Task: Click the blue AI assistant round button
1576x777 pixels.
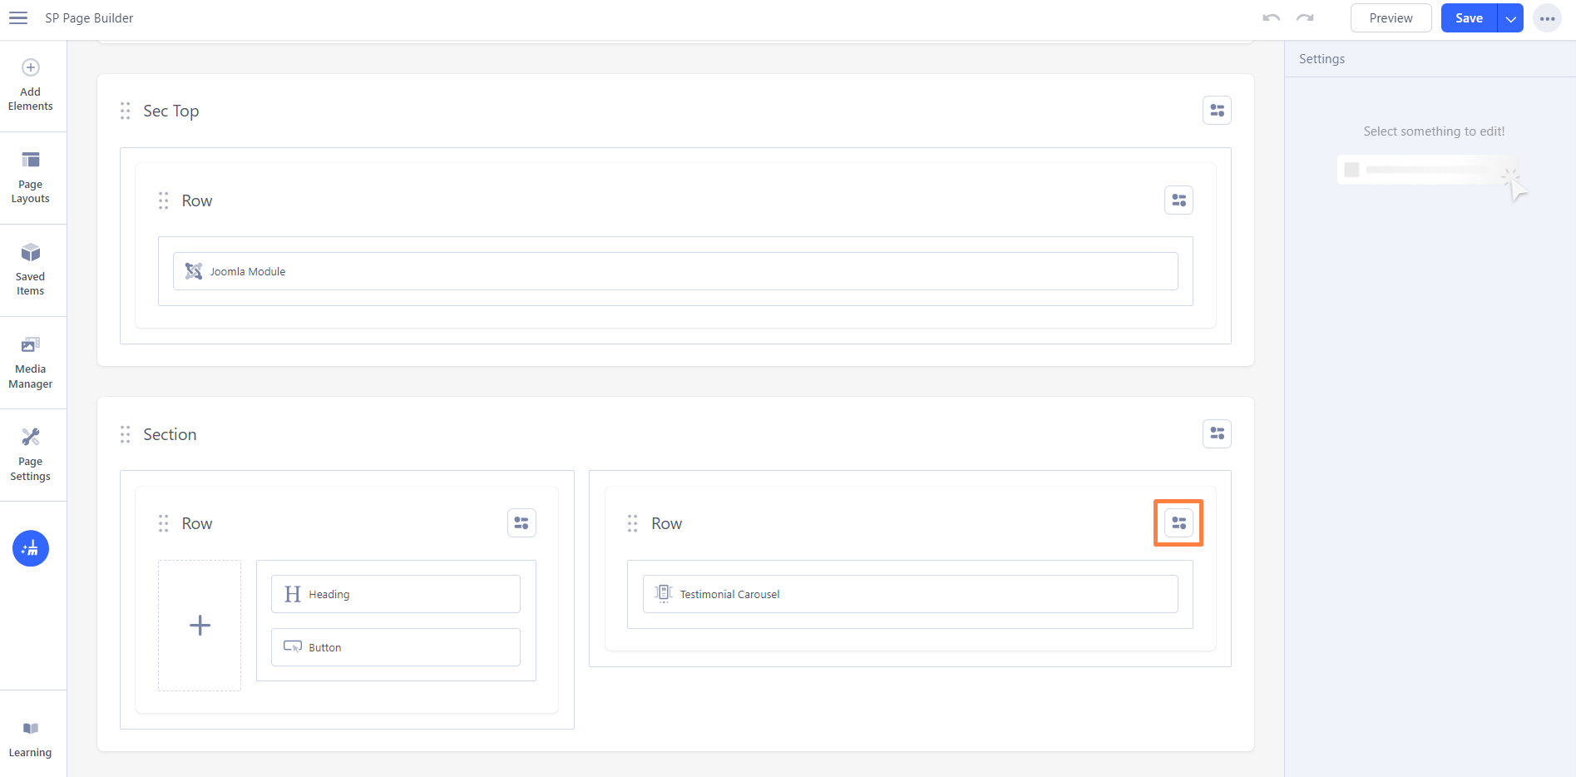Action: click(x=31, y=548)
